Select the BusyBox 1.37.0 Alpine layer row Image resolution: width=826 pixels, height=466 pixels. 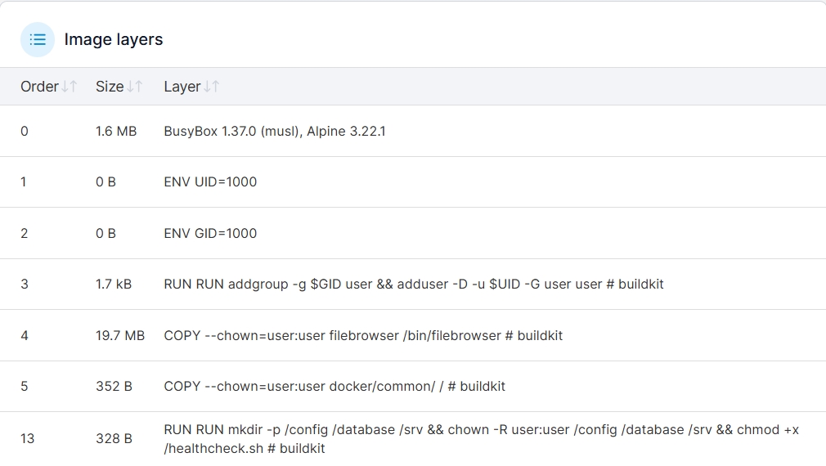click(275, 131)
